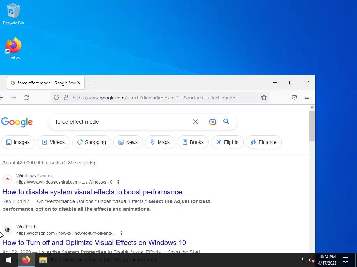Click the padlock site information icon

pos(66,98)
